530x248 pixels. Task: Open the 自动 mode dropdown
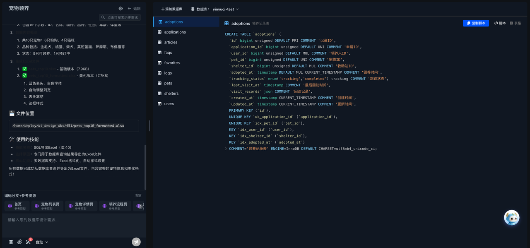point(42,242)
